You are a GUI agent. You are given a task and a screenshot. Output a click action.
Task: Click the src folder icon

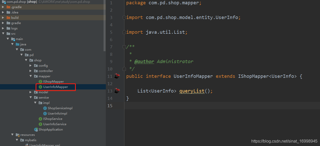tap(8, 33)
